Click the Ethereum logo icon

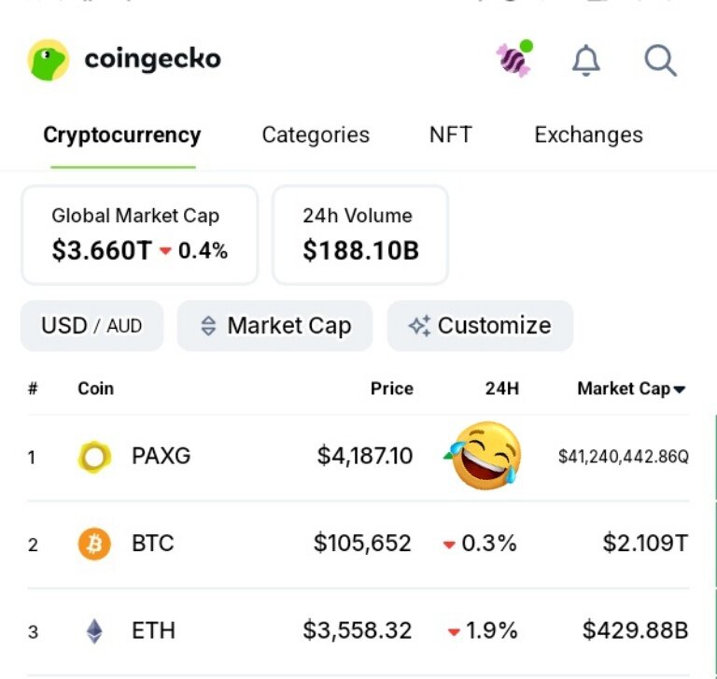pyautogui.click(x=94, y=631)
